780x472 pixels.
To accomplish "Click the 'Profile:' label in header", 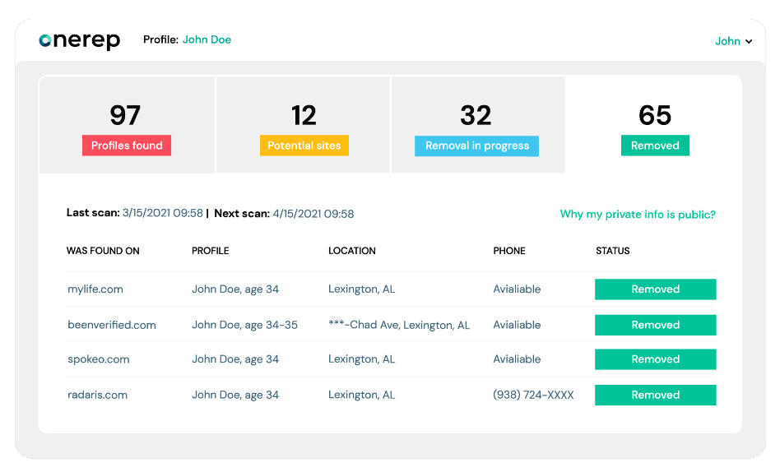I will tap(160, 39).
